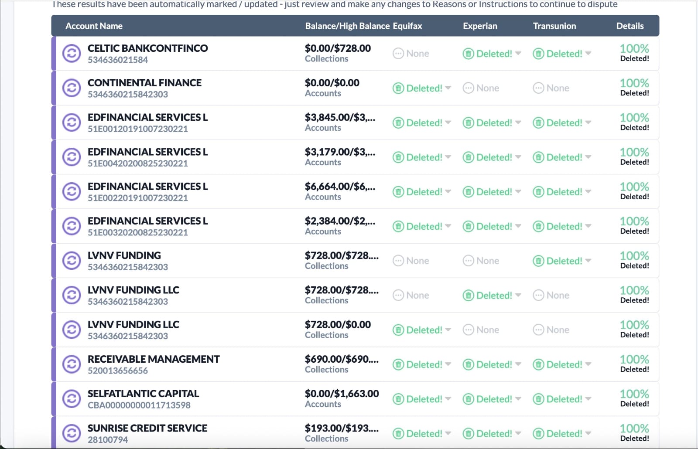Viewport: 698px width, 449px height.
Task: Click the refresh icon for CELTIC BANKCONTFINCO
Action: coord(72,53)
